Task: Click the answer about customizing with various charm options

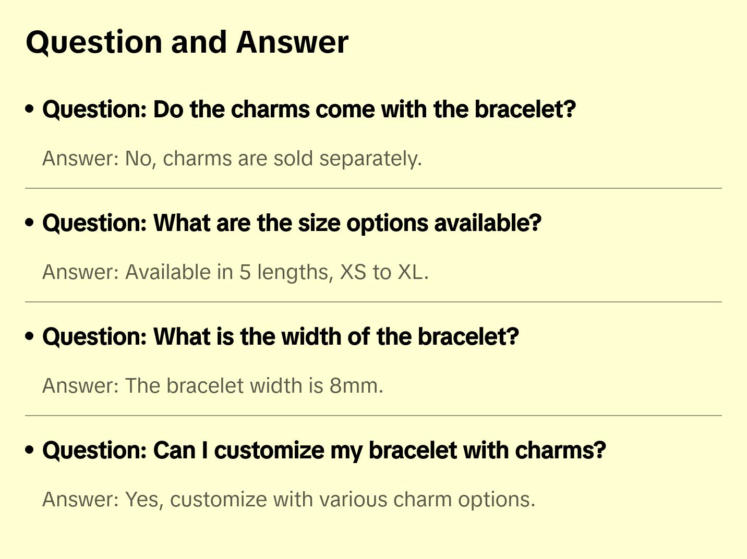Action: pos(288,500)
